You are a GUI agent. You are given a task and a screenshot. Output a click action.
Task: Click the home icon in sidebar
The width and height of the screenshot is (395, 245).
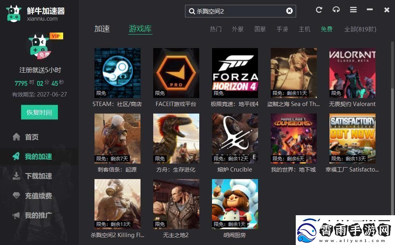coord(16,137)
